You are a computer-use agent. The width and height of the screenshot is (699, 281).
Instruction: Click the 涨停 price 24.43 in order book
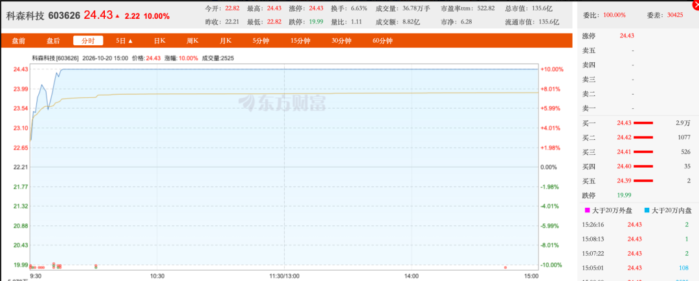coord(628,36)
